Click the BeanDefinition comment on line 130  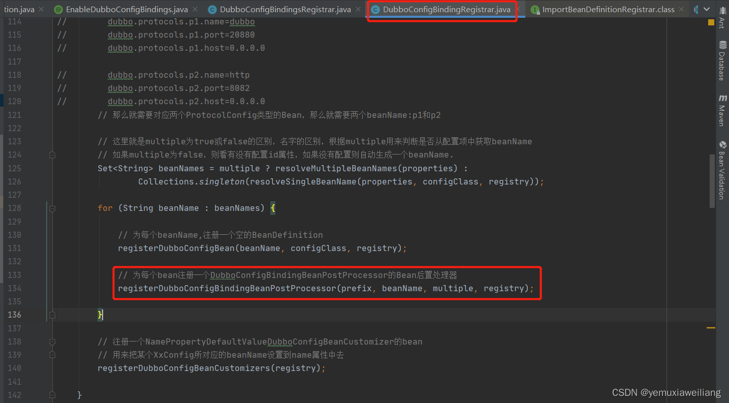click(x=220, y=235)
